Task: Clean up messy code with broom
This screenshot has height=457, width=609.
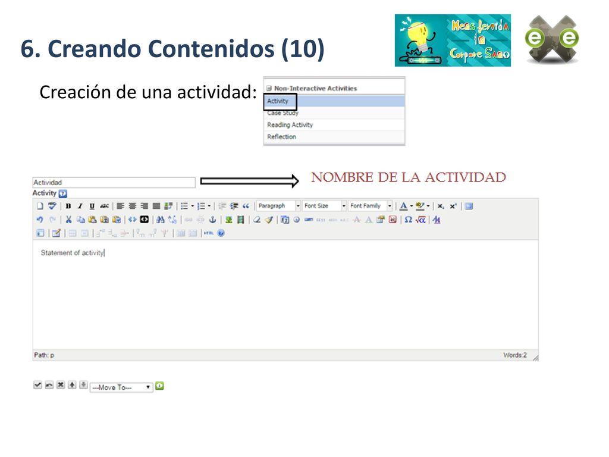Action: click(269, 220)
